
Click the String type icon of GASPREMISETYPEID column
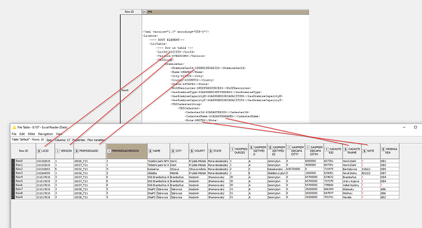251,147
